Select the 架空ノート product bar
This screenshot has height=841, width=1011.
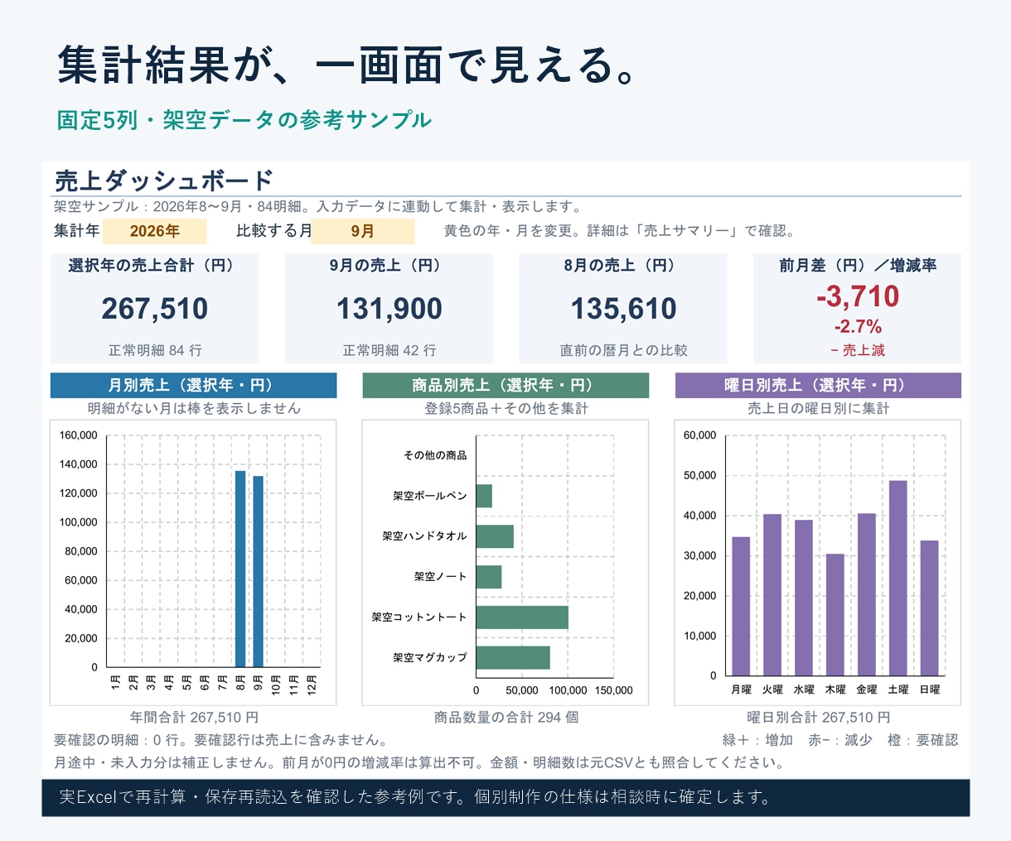489,577
